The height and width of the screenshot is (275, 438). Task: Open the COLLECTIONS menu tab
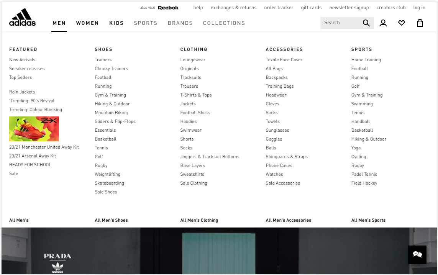coord(224,23)
